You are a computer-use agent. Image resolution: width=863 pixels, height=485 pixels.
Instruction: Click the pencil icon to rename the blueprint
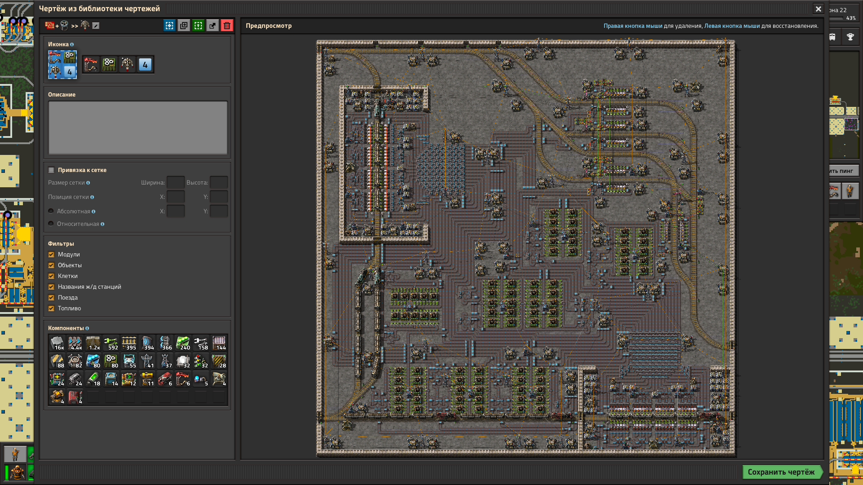pyautogui.click(x=96, y=26)
